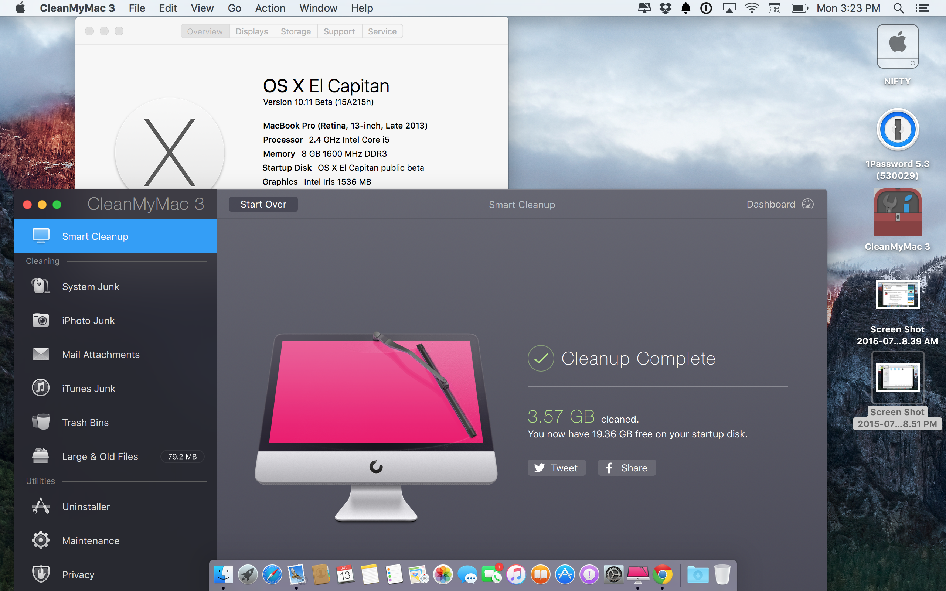
Task: Click the Dropbox menu bar icon
Action: [665, 8]
